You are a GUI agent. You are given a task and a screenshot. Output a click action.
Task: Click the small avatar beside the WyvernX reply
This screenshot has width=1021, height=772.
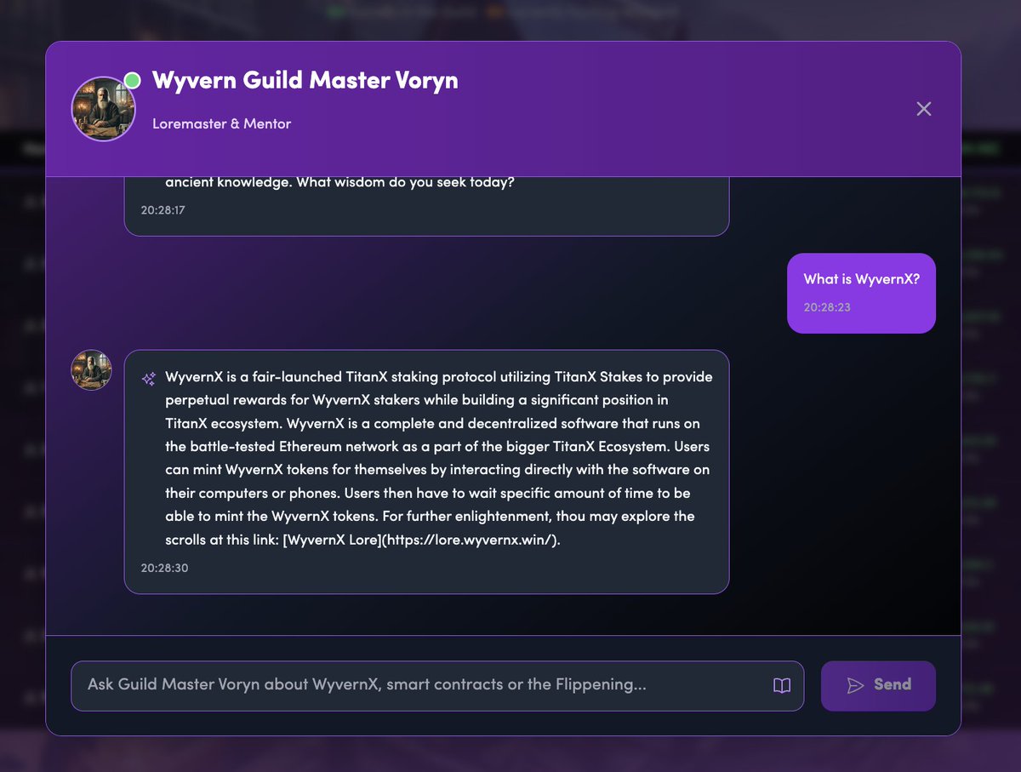pyautogui.click(x=91, y=370)
